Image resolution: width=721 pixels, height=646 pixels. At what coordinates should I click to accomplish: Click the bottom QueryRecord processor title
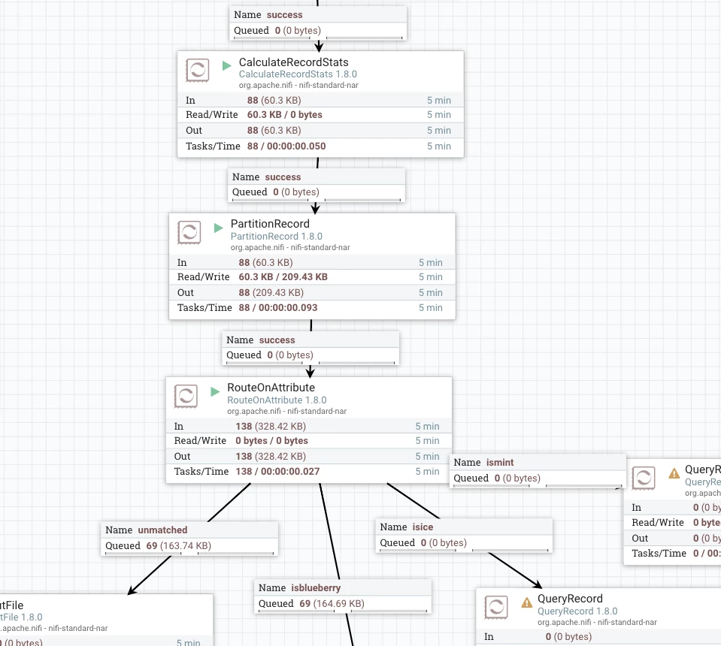(570, 599)
